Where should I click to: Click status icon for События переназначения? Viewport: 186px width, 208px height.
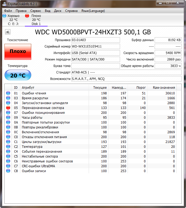(8, 152)
